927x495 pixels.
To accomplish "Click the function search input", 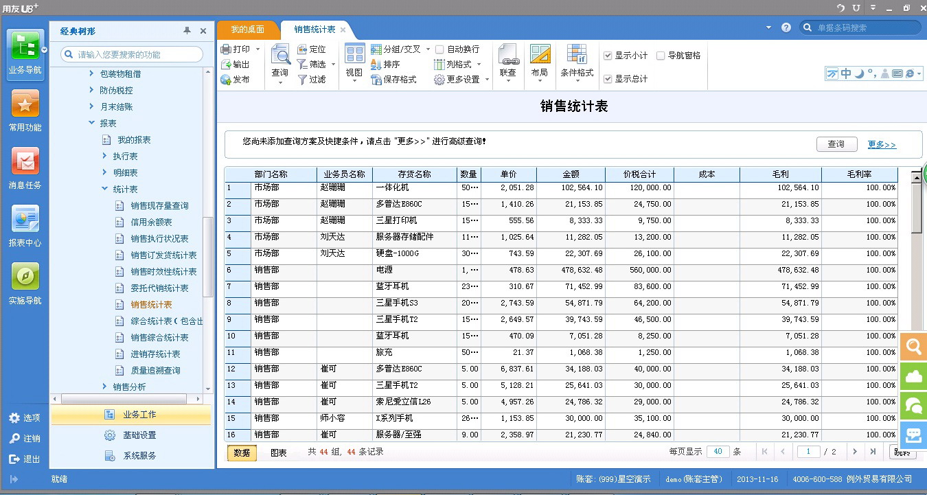I will [132, 54].
